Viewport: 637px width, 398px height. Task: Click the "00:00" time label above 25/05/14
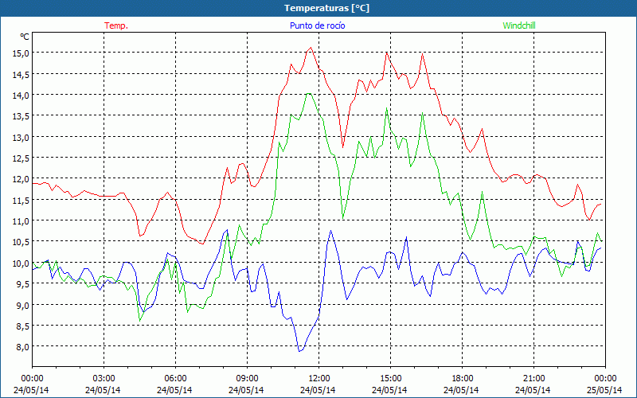point(605,379)
